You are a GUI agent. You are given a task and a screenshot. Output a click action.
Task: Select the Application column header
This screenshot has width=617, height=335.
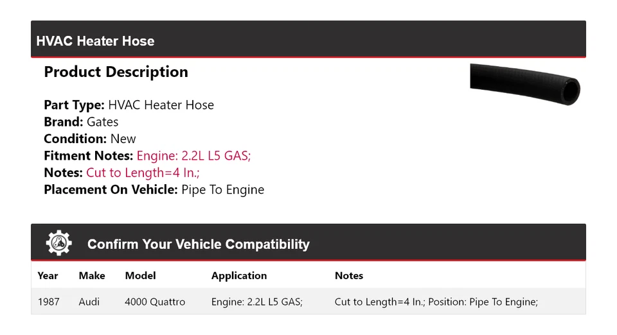pos(239,276)
